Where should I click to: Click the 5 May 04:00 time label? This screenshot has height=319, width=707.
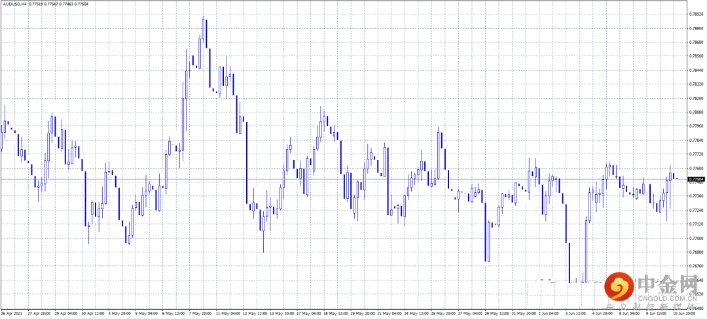[147, 313]
